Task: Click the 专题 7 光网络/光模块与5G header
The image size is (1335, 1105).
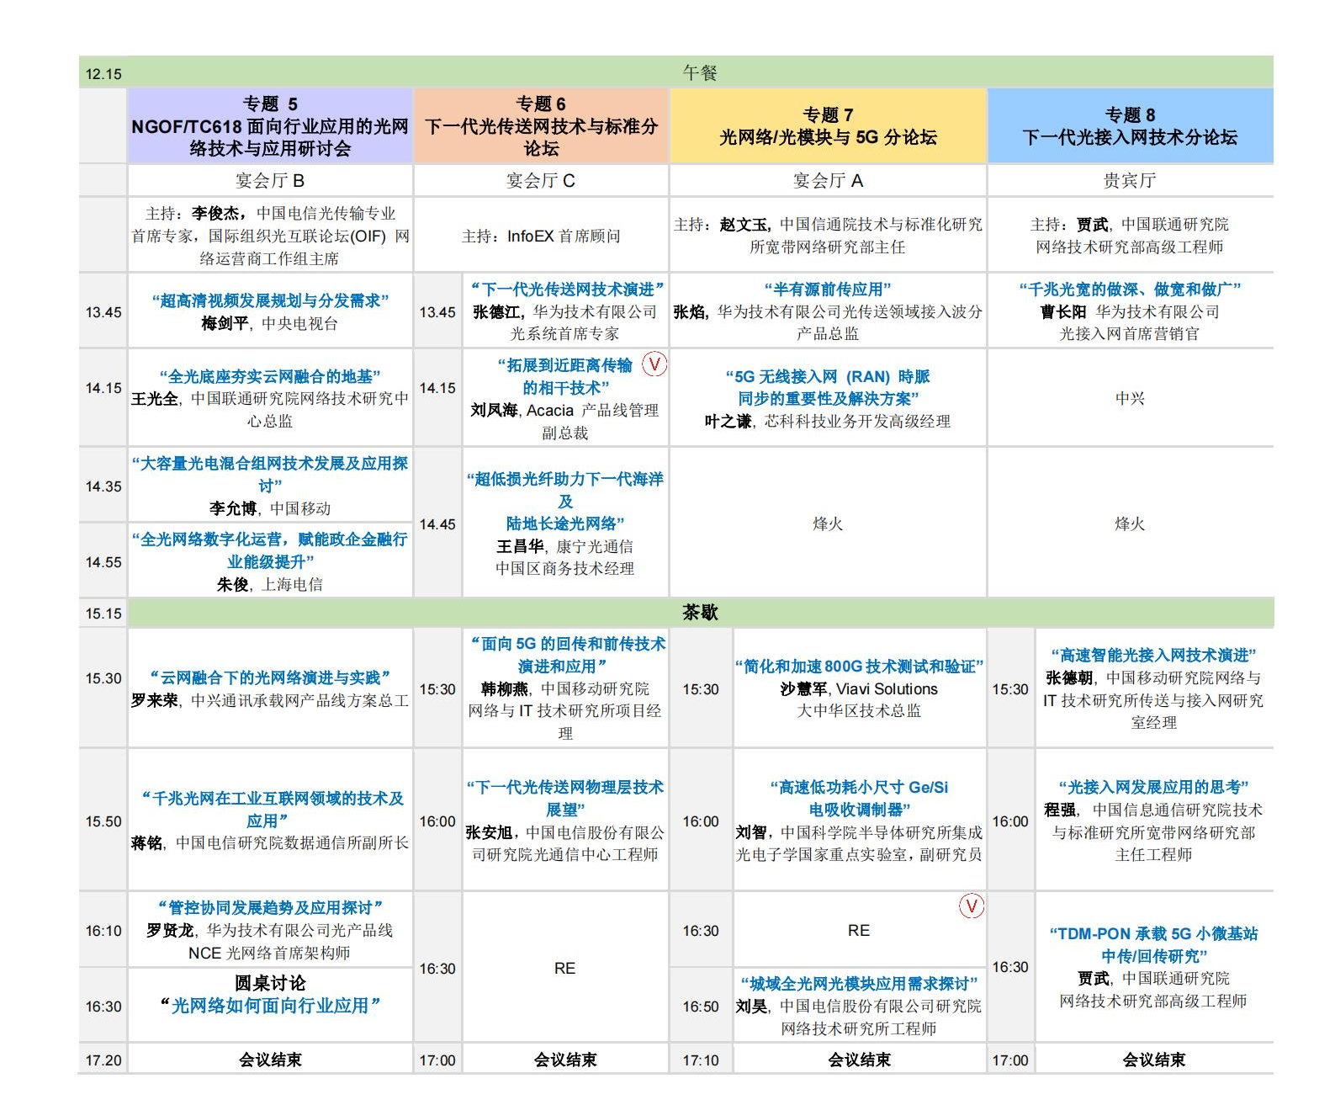Action: point(828,126)
